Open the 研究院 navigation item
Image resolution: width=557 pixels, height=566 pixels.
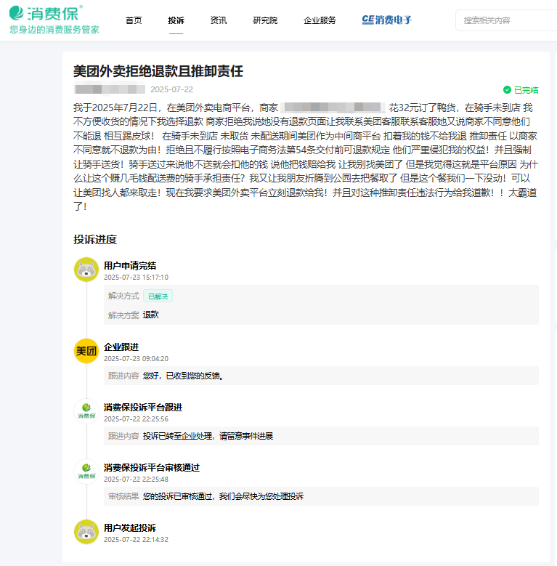[265, 20]
